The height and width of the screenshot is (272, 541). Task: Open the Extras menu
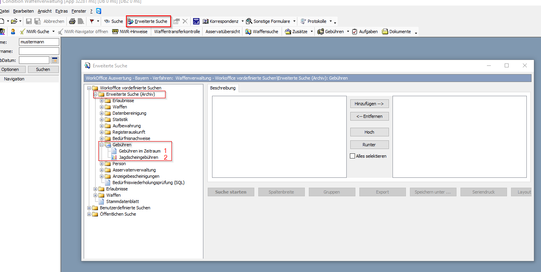pyautogui.click(x=61, y=11)
